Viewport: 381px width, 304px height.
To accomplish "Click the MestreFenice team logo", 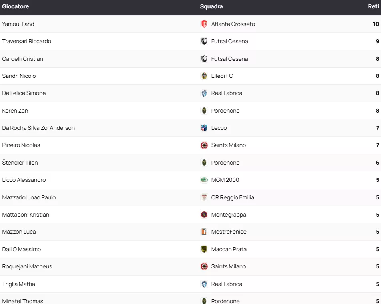I will tap(204, 232).
